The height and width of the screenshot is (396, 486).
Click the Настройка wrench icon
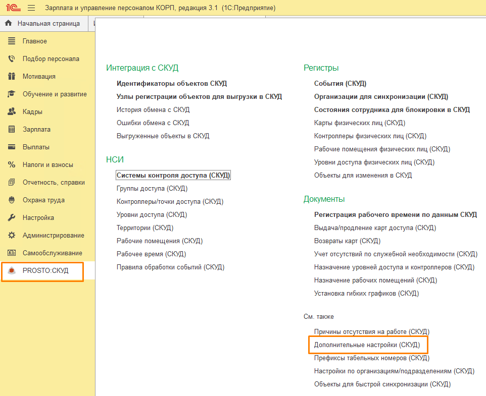point(12,217)
